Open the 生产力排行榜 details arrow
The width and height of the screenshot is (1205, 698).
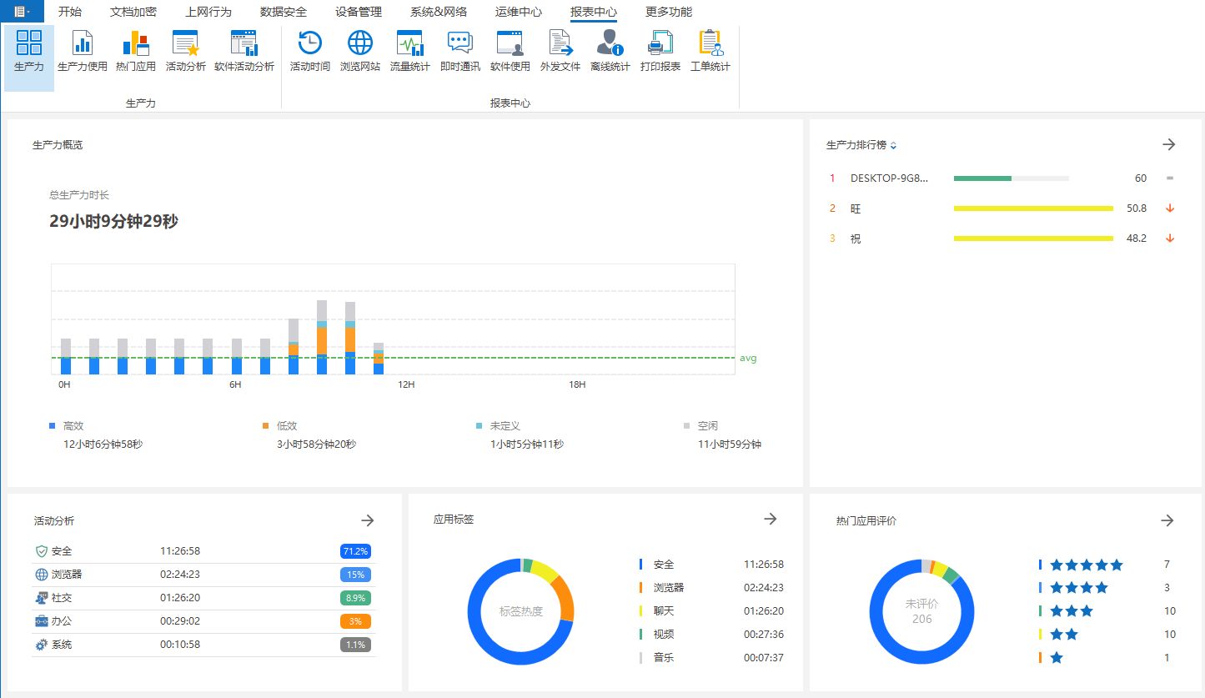click(x=1169, y=144)
